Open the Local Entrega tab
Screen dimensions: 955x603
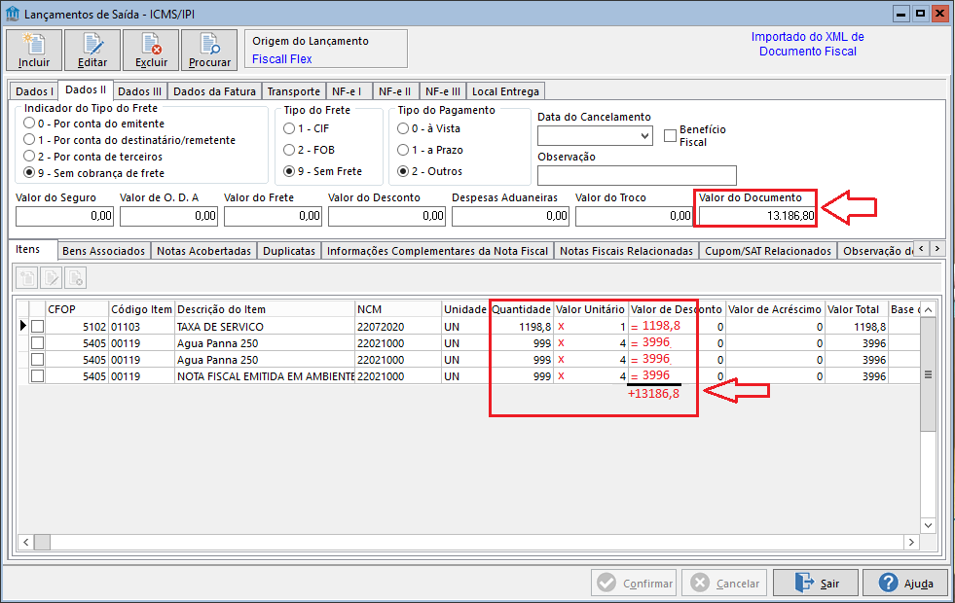(505, 91)
